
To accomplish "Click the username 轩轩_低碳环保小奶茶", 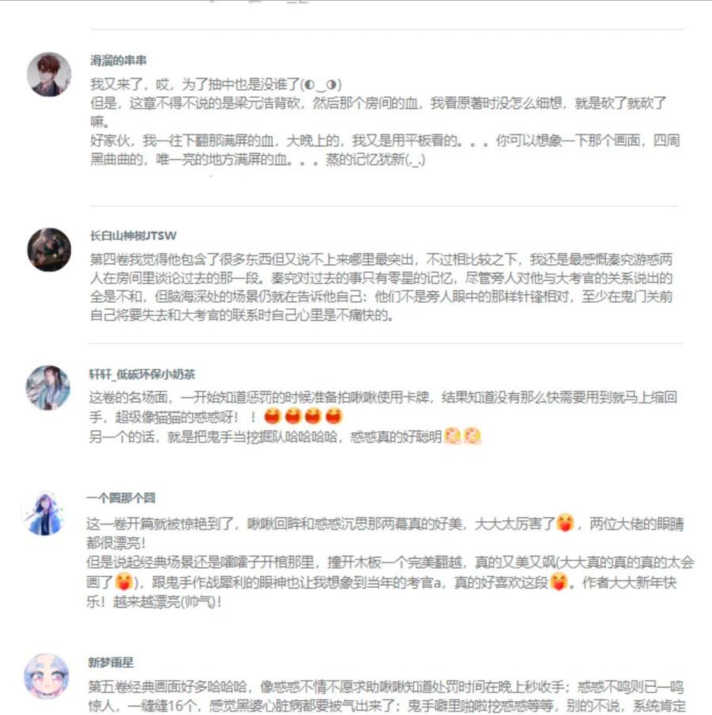I will [x=142, y=374].
